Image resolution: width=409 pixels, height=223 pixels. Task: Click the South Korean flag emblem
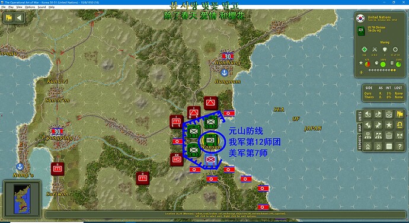click(x=360, y=18)
